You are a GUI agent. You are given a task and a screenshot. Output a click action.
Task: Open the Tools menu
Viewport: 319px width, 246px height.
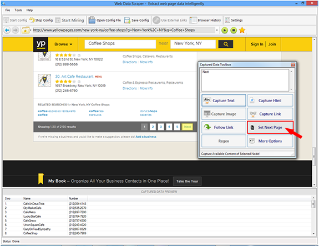pos(18,10)
